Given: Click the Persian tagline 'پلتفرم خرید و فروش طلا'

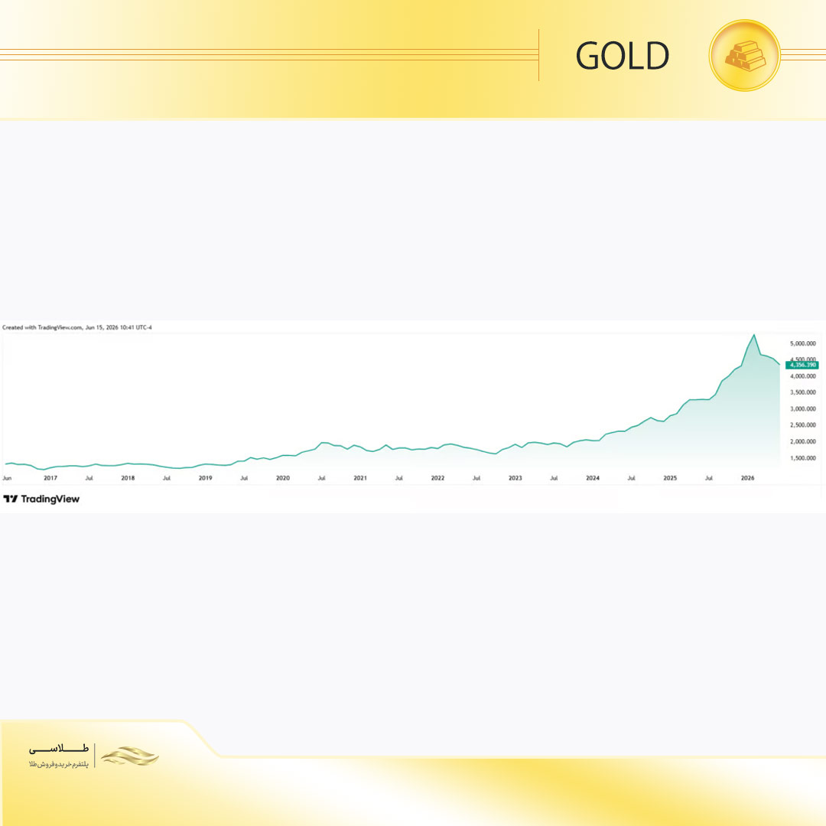Looking at the screenshot, I should pyautogui.click(x=59, y=764).
